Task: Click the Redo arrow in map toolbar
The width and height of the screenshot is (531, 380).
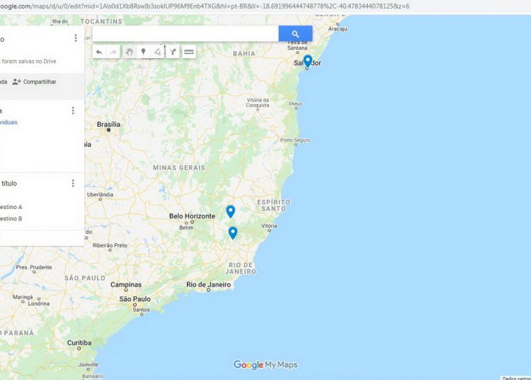Action: [x=113, y=52]
